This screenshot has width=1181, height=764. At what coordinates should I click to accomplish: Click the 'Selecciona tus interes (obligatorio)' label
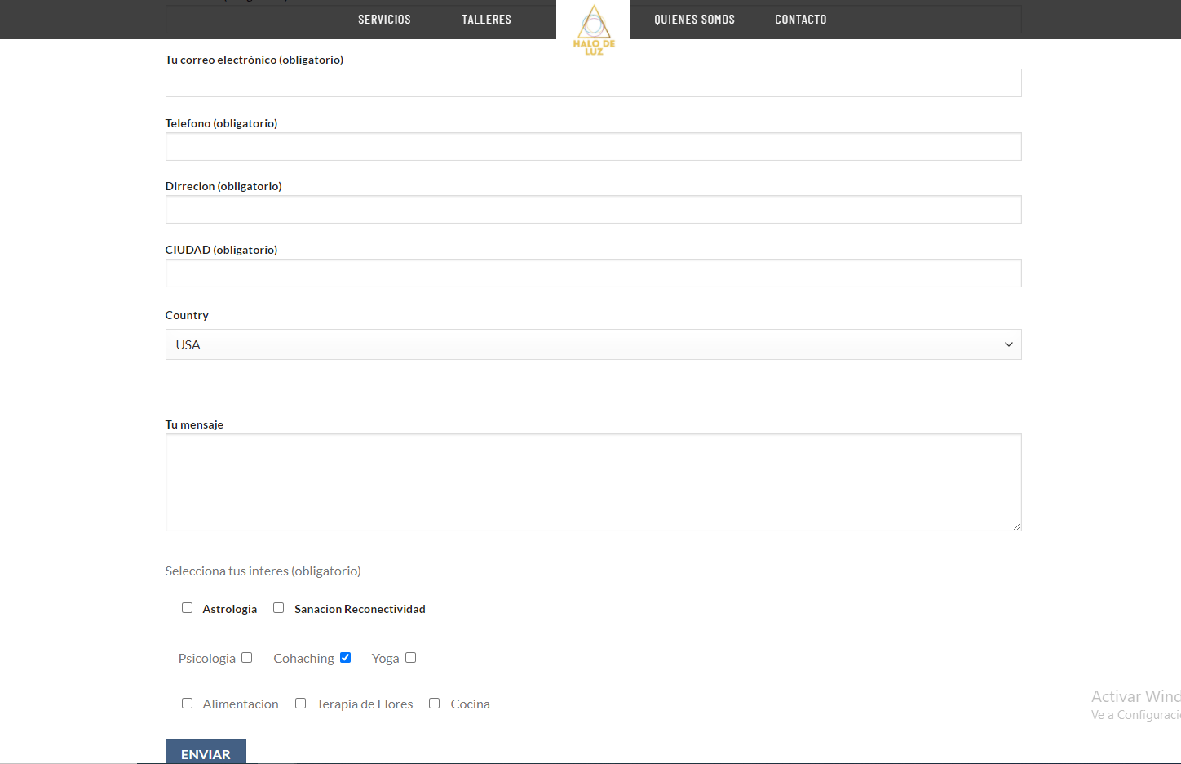point(263,571)
